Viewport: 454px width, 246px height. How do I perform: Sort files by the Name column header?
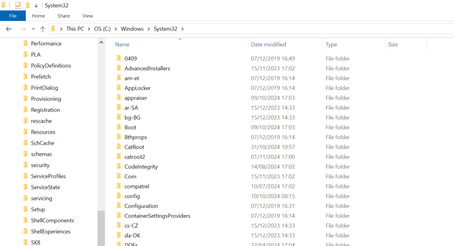[122, 44]
